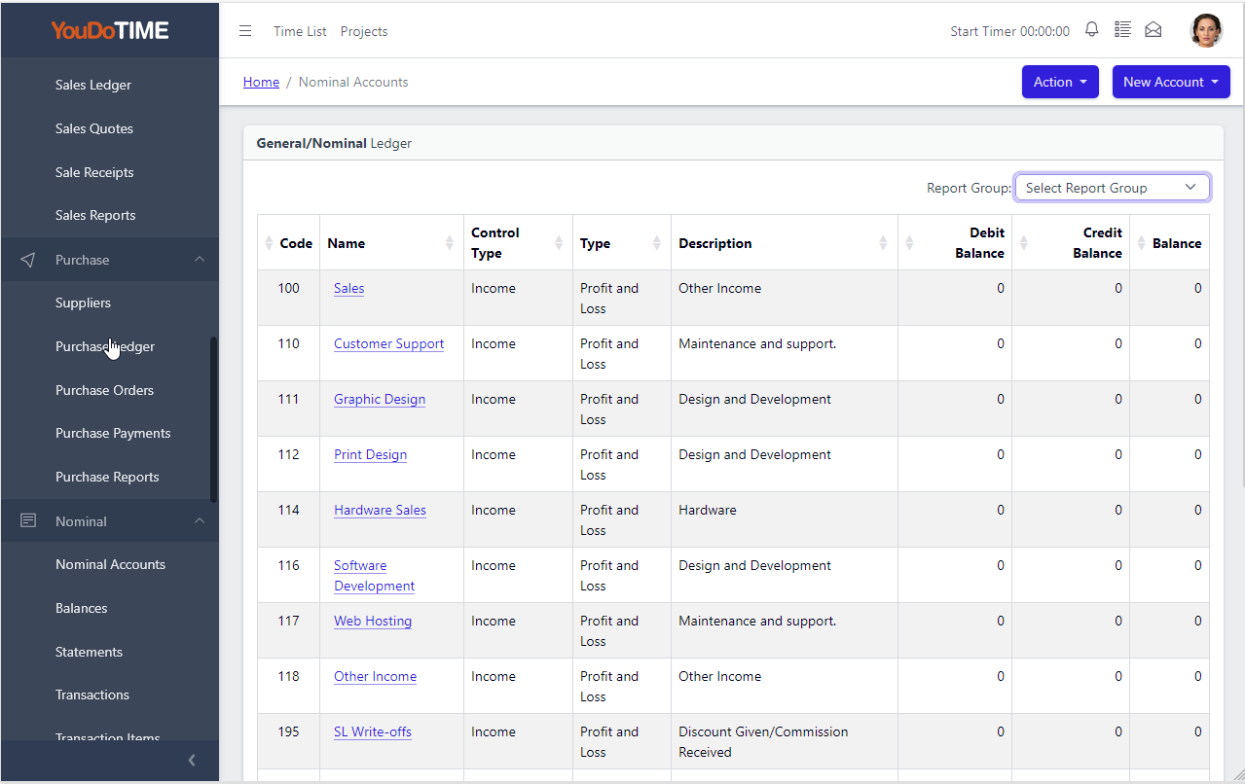Sort by Debit Balance column arrows
The image size is (1245, 784).
click(x=909, y=243)
